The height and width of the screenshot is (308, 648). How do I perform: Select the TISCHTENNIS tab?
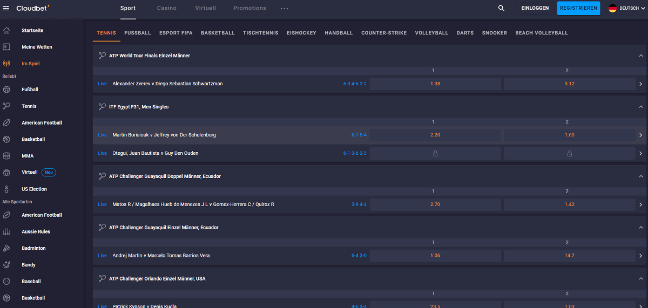(x=261, y=33)
